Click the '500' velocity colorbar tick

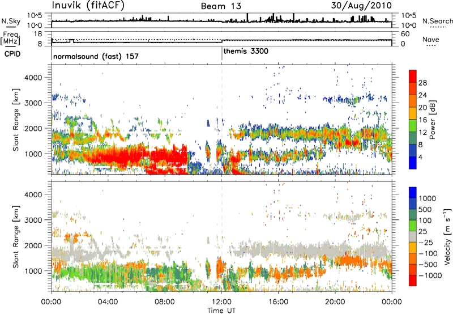tap(425, 210)
